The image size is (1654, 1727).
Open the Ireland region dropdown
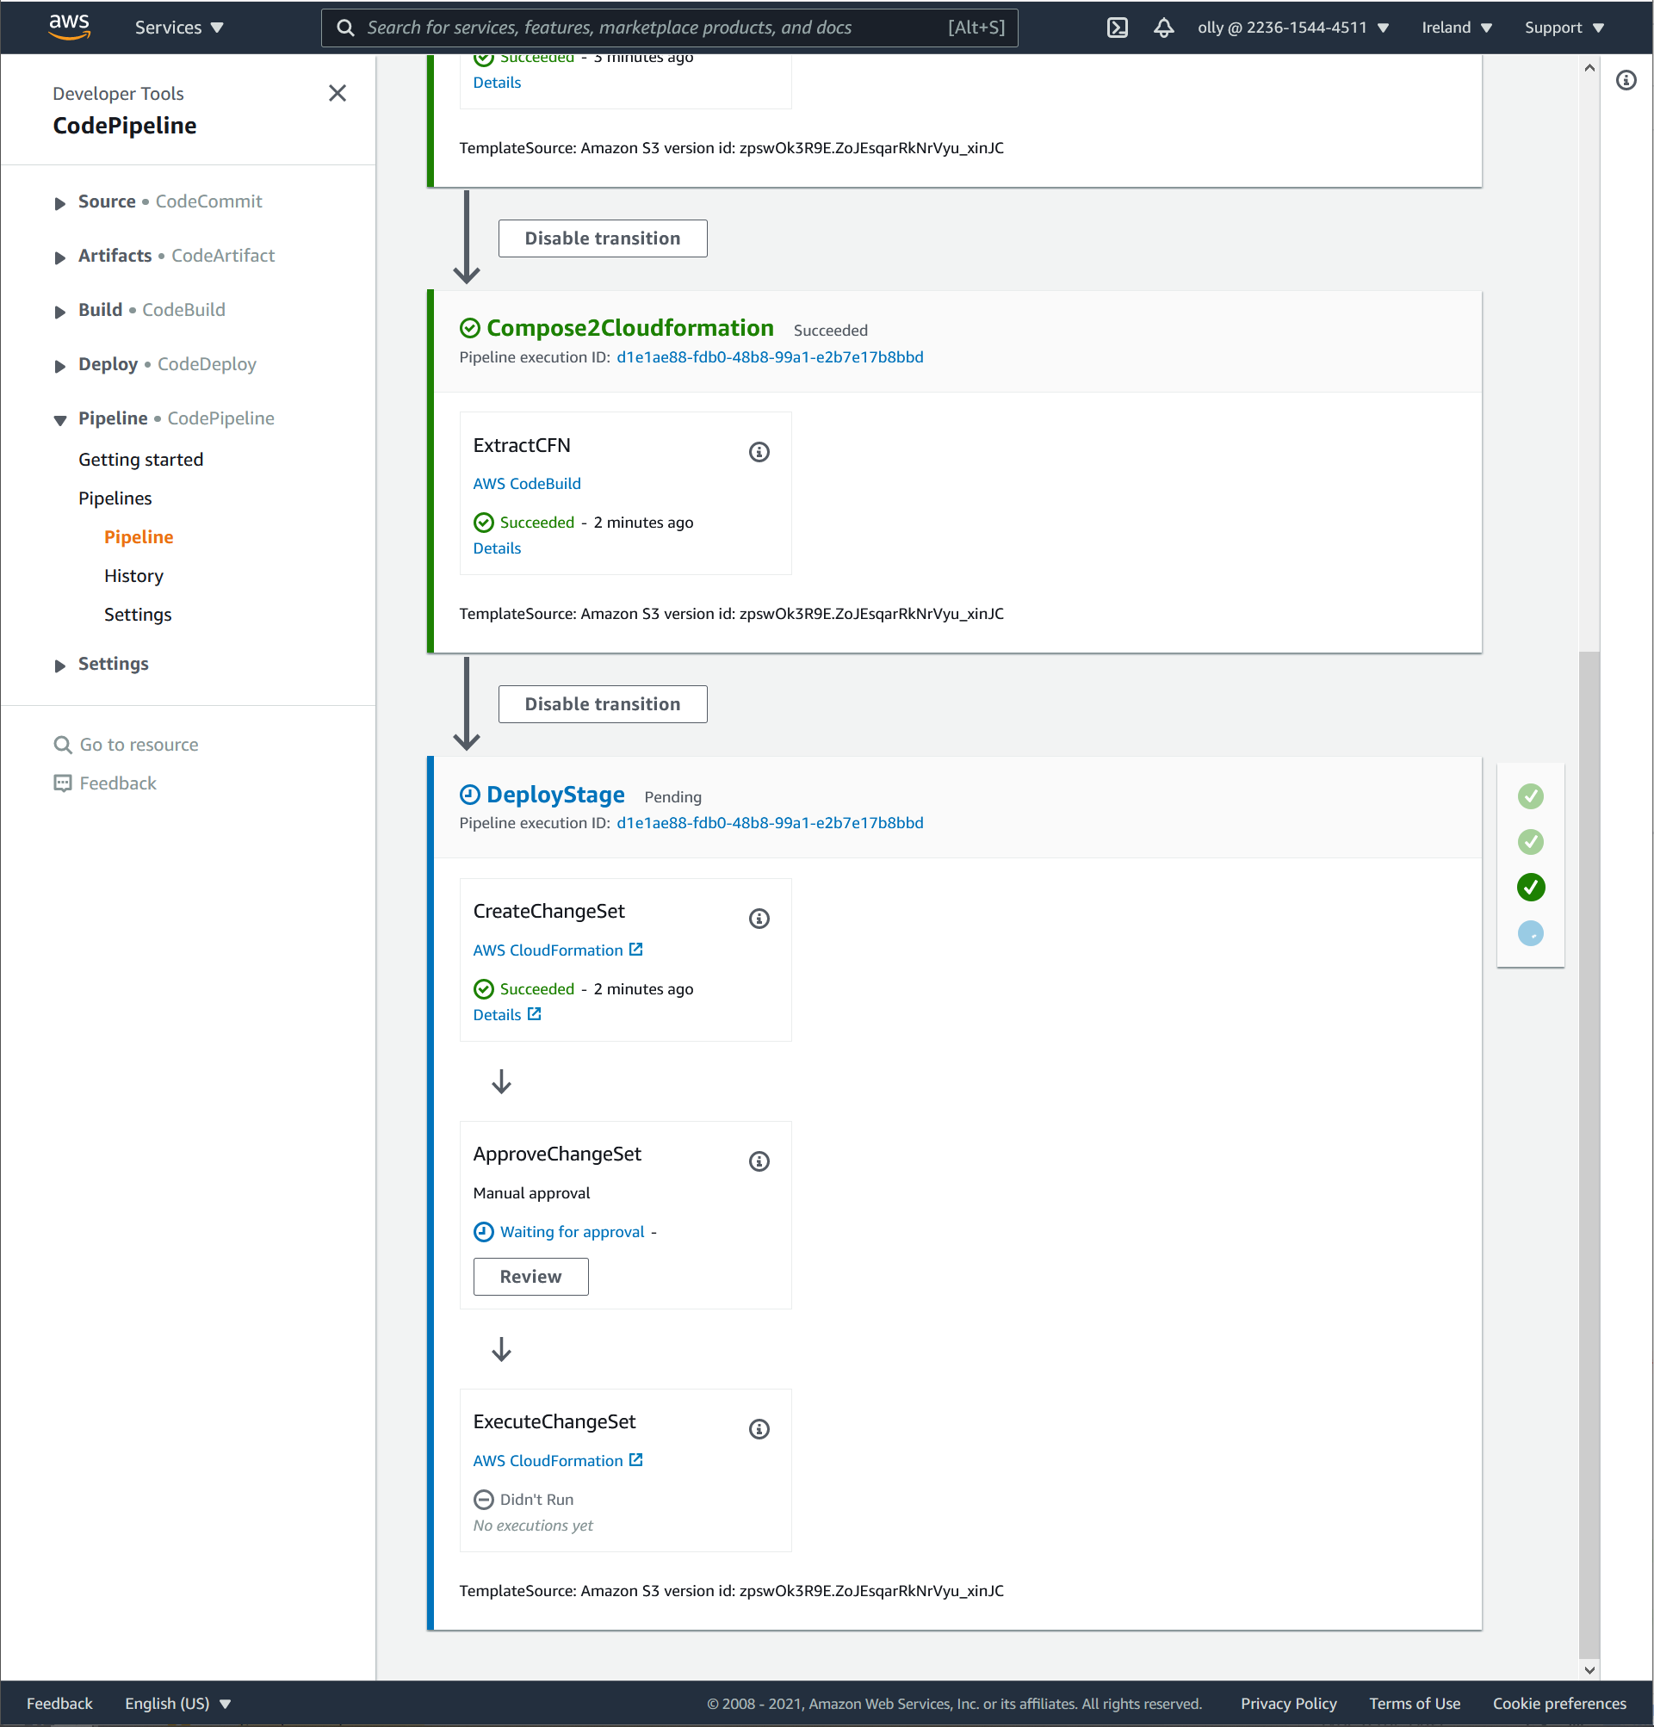[1456, 28]
